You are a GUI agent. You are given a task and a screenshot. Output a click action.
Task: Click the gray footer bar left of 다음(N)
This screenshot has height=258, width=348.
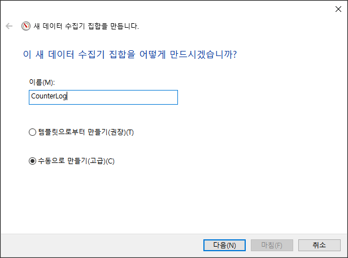click(x=100, y=246)
